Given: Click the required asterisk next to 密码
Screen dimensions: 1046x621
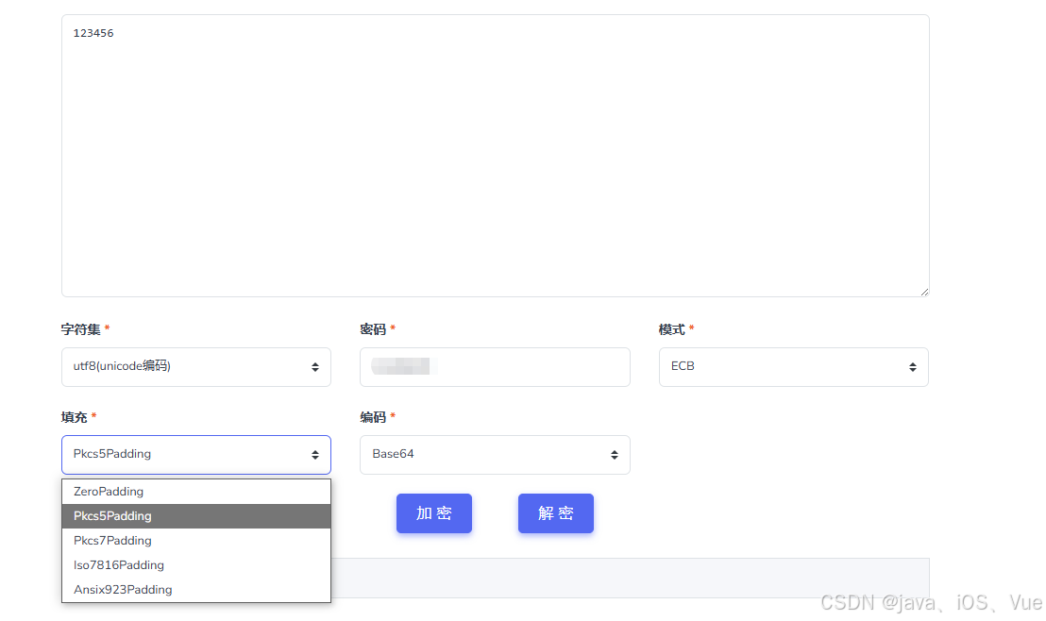Looking at the screenshot, I should [x=391, y=327].
